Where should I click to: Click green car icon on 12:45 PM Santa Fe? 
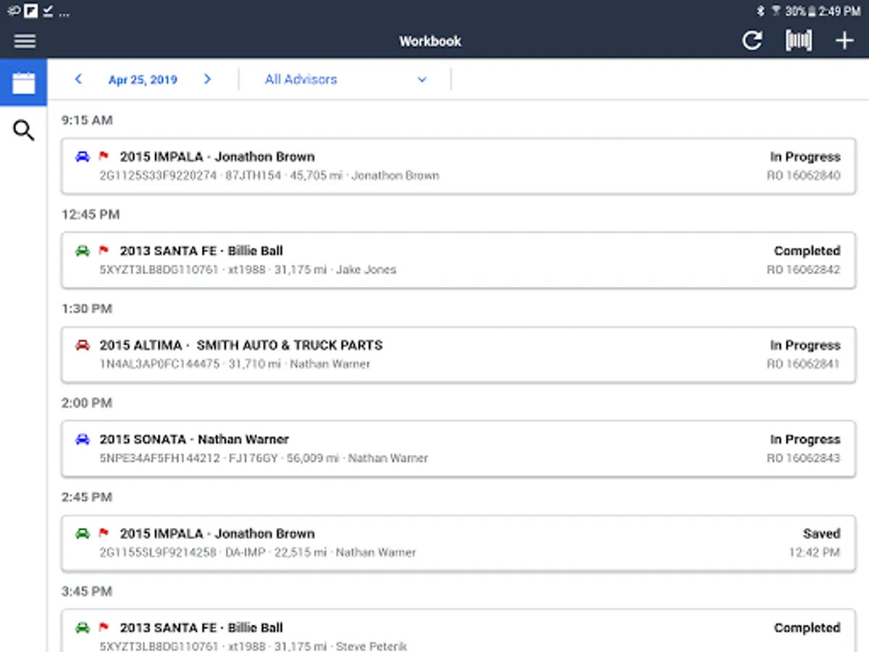coord(83,251)
